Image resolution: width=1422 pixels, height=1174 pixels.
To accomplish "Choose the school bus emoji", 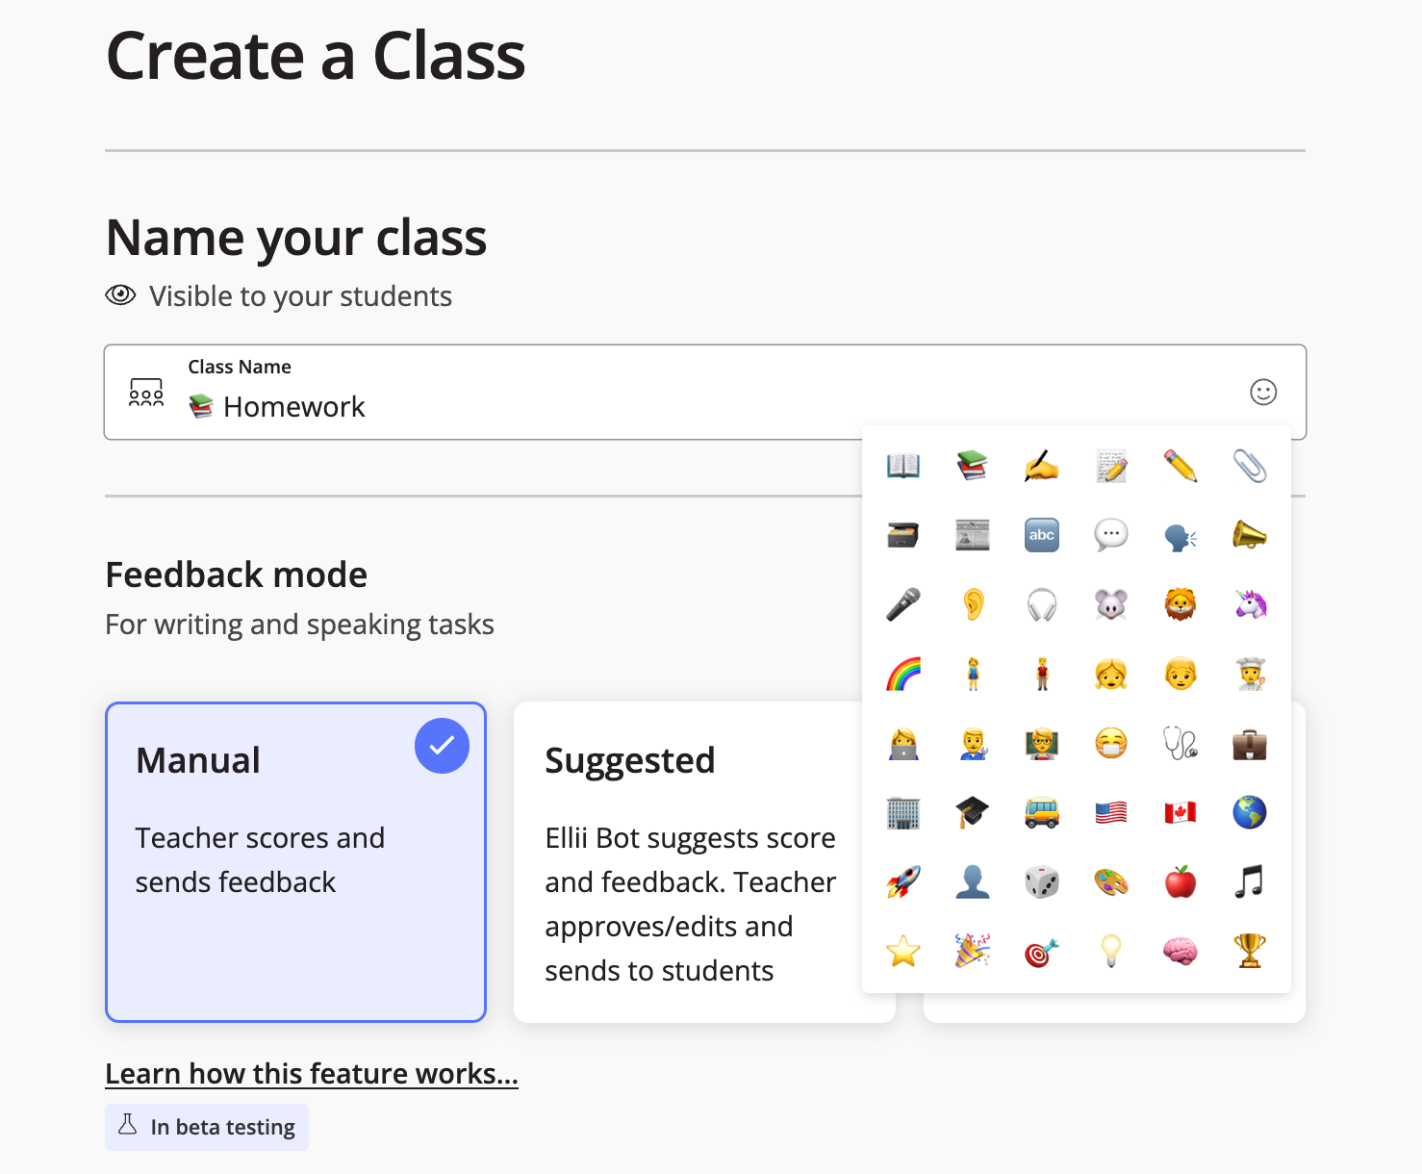I will [1041, 812].
